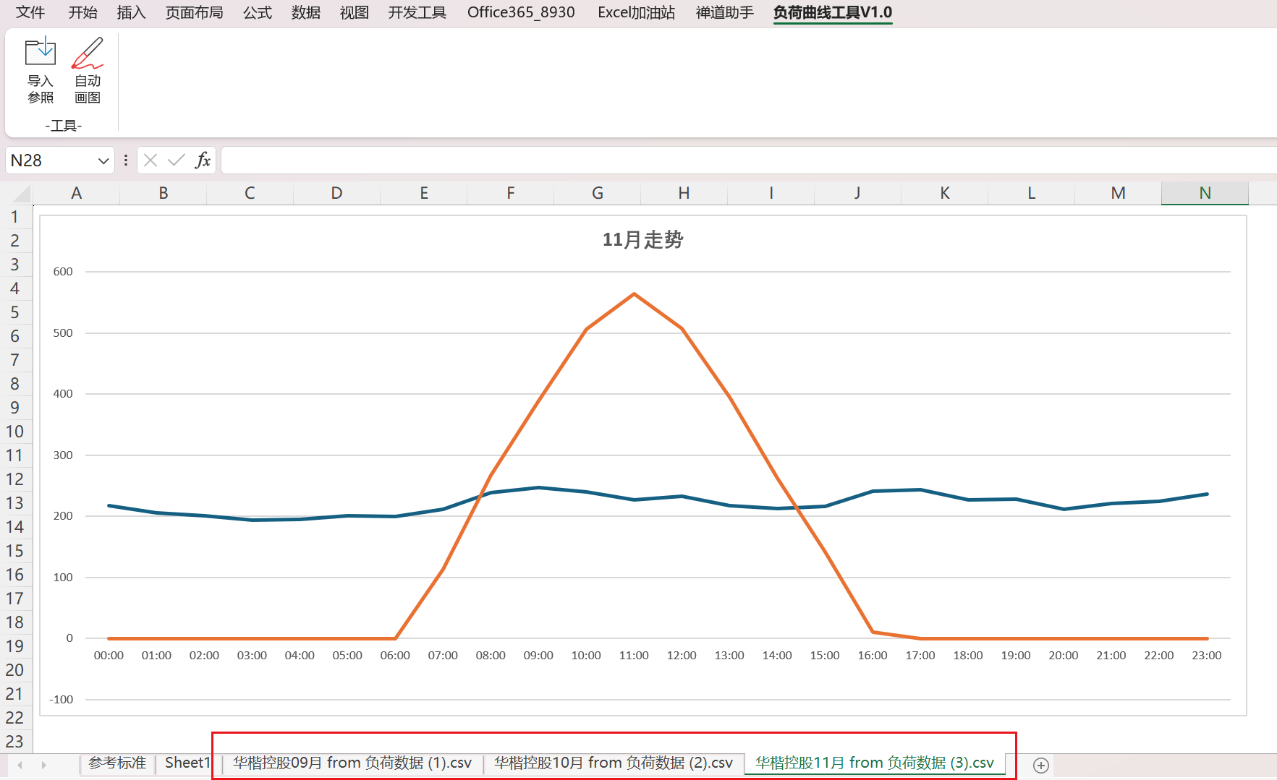This screenshot has height=780, width=1277.
Task: Select column G header
Action: coord(598,194)
